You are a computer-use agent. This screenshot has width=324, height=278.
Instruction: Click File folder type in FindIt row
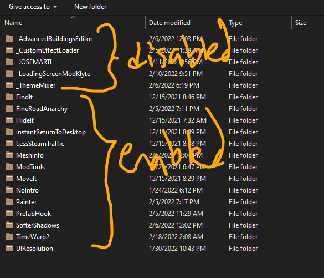pyautogui.click(x=243, y=97)
